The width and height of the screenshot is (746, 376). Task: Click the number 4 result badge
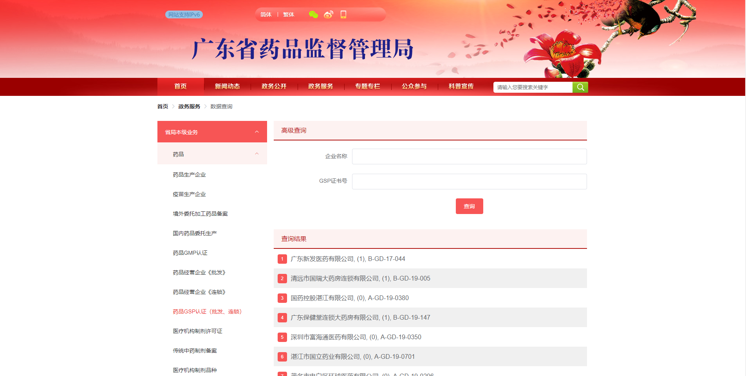(x=282, y=318)
